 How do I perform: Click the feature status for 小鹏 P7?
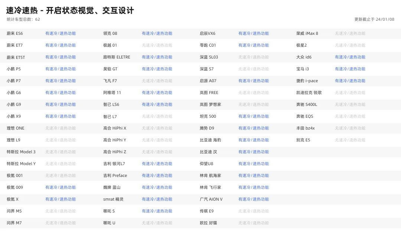(x=61, y=81)
